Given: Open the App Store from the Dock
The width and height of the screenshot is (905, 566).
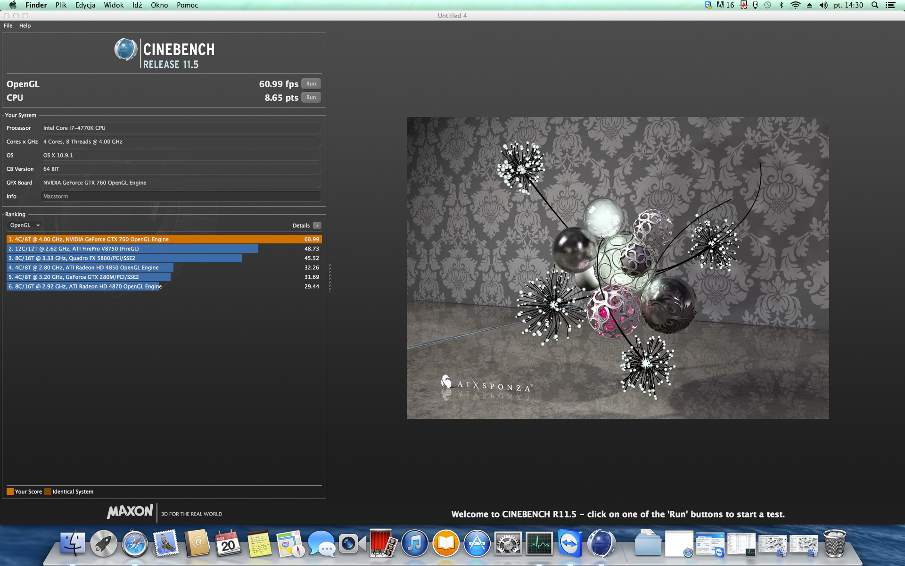Looking at the screenshot, I should tap(477, 543).
